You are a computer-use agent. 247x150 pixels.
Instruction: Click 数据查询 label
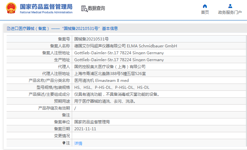pyautogui.click(x=96, y=8)
